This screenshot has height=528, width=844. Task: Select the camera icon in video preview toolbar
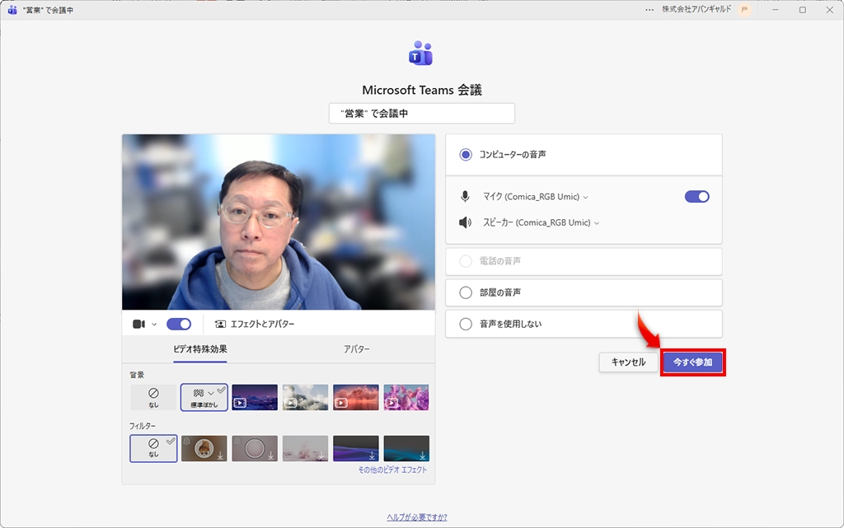140,324
